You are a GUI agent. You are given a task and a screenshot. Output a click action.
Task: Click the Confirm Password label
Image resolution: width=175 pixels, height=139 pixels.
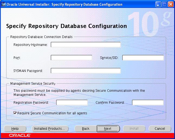click(x=110, y=103)
